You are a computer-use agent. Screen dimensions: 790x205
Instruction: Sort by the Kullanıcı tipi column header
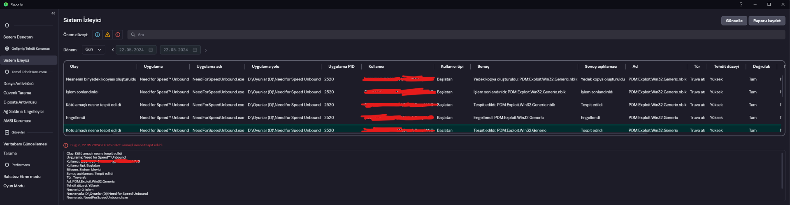(x=452, y=66)
